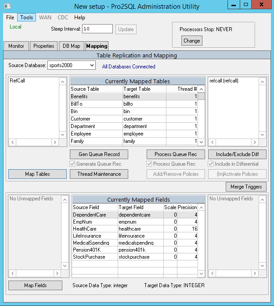Click the HealthCare precision value 16
The height and width of the screenshot is (306, 274).
(195, 229)
